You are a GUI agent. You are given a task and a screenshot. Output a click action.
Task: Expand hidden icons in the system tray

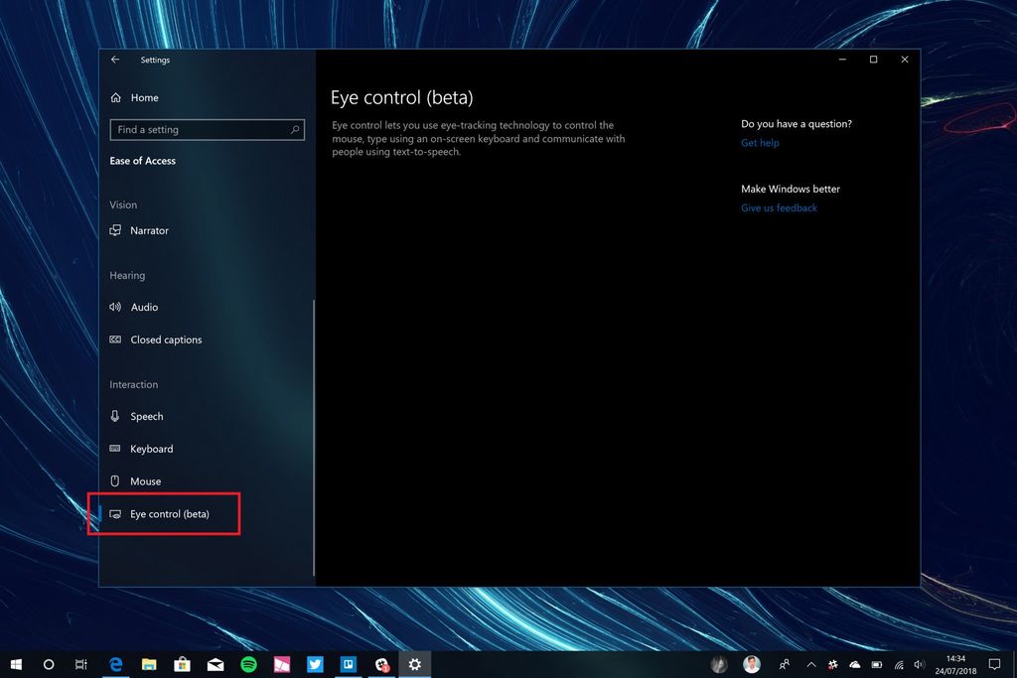(x=811, y=664)
